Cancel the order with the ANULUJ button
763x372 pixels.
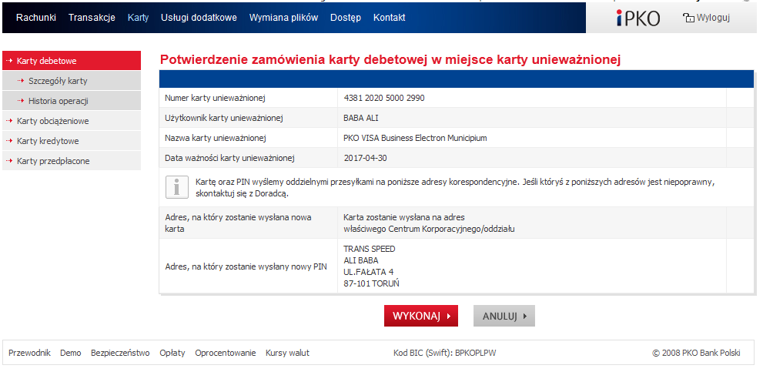[x=504, y=316]
